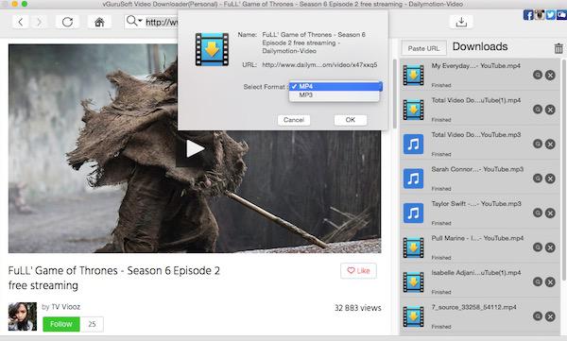
Task: Open the video camera share icon
Action: [561, 15]
